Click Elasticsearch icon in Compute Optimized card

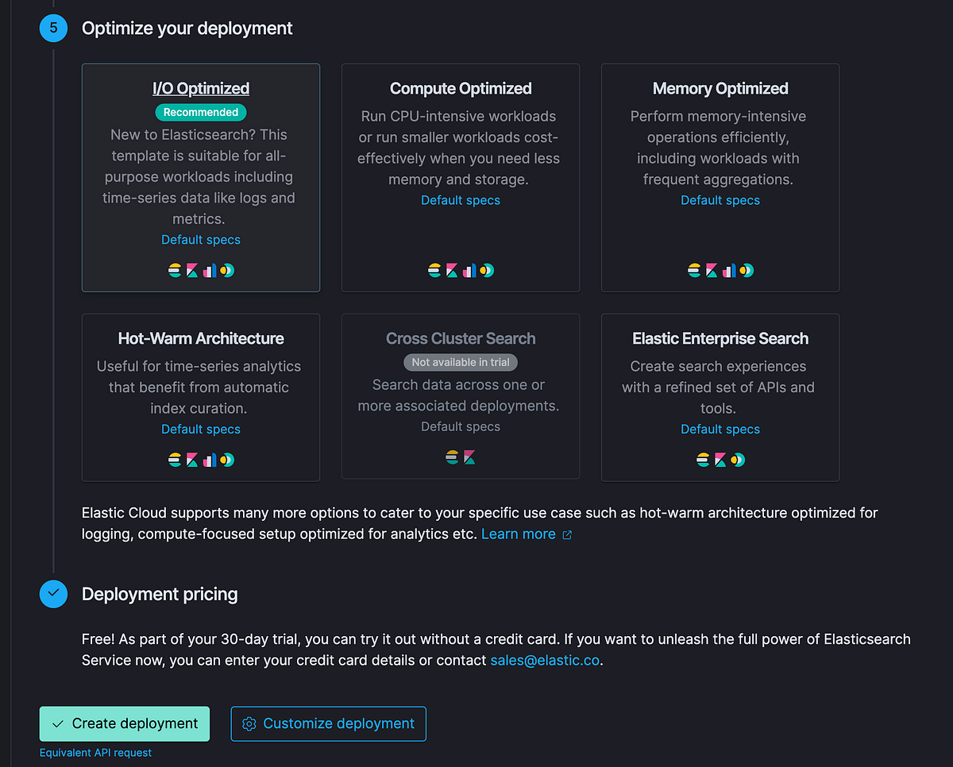435,271
